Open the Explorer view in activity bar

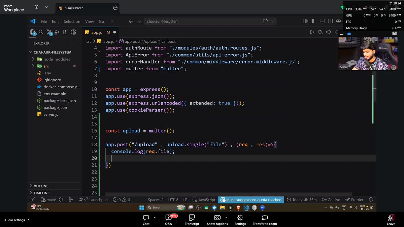click(33, 32)
